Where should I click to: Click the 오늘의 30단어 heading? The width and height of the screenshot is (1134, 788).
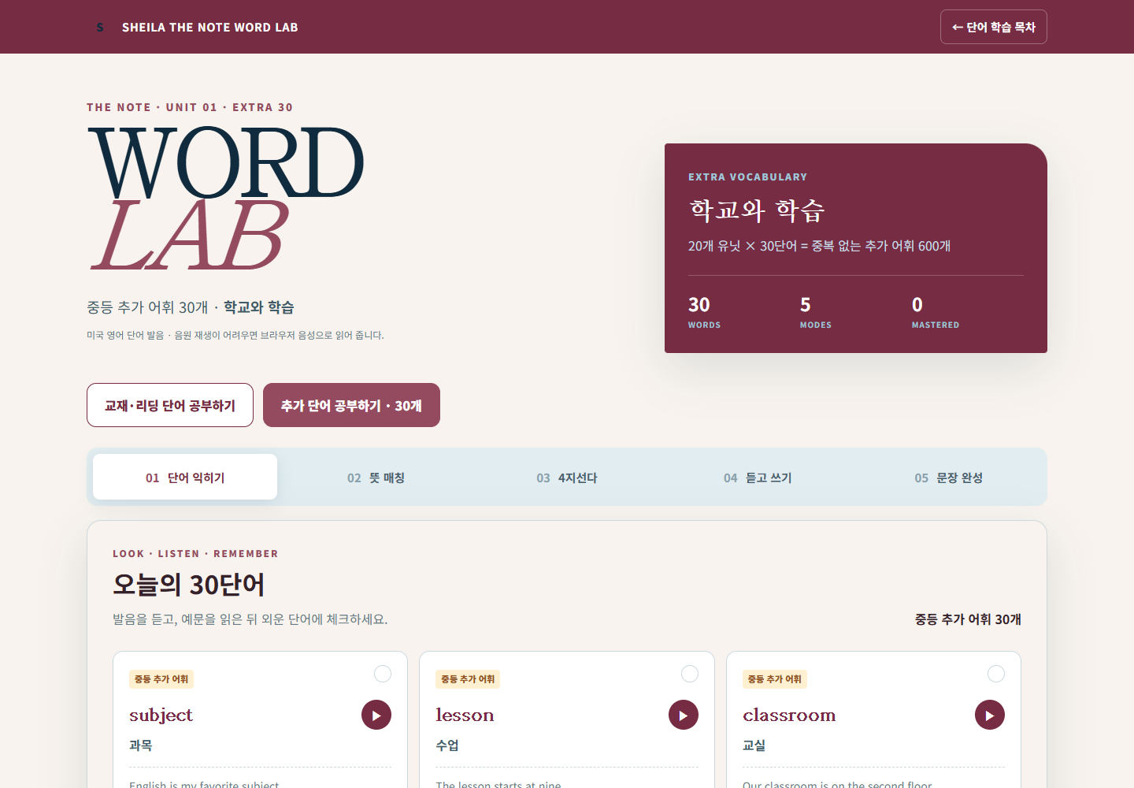[189, 585]
